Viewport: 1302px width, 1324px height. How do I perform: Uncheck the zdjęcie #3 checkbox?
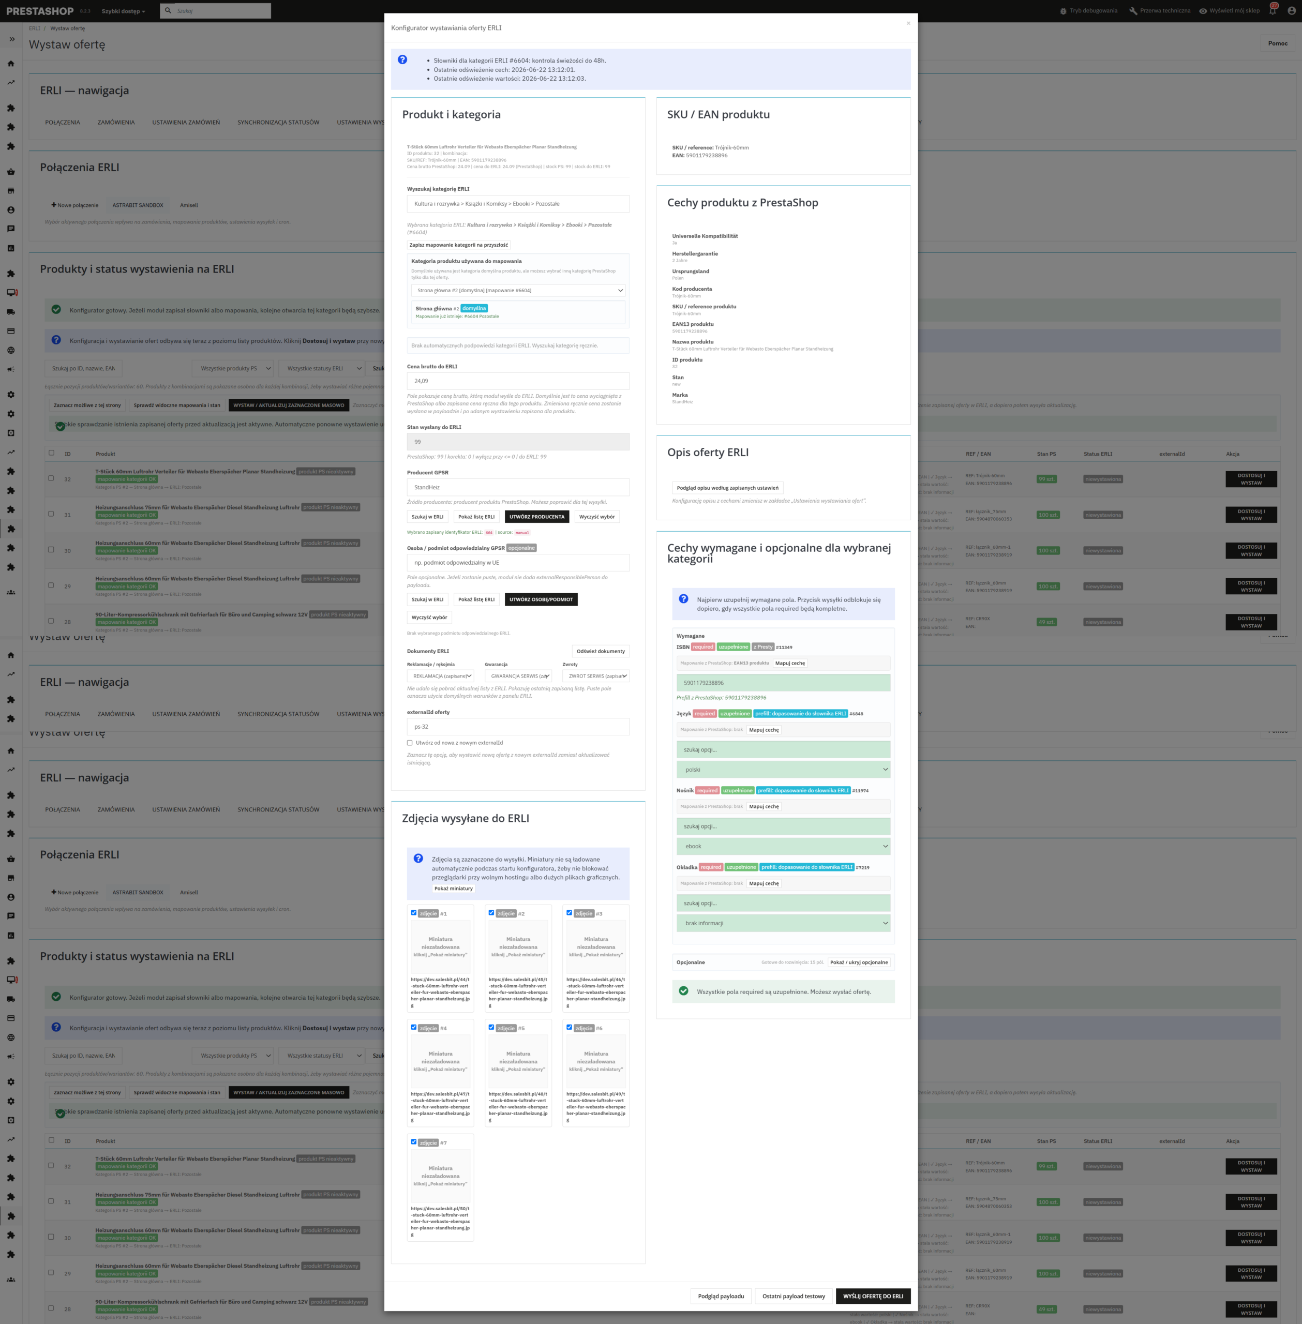pos(569,912)
